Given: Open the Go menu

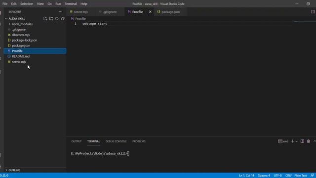Looking at the screenshot, I should [x=49, y=3].
